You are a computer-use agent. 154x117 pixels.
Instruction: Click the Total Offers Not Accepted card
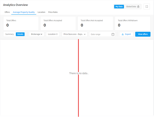pos(95,23)
